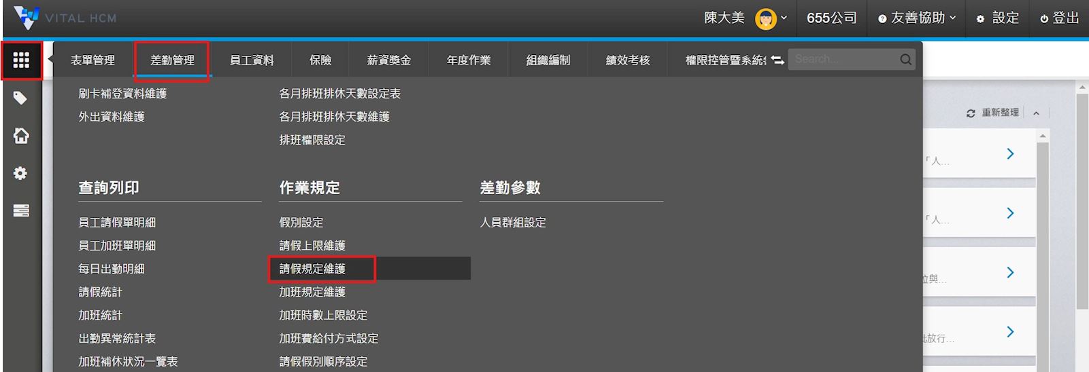The image size is (1089, 372).
Task: Switch to the 薪資獎金 tab
Action: coord(388,60)
